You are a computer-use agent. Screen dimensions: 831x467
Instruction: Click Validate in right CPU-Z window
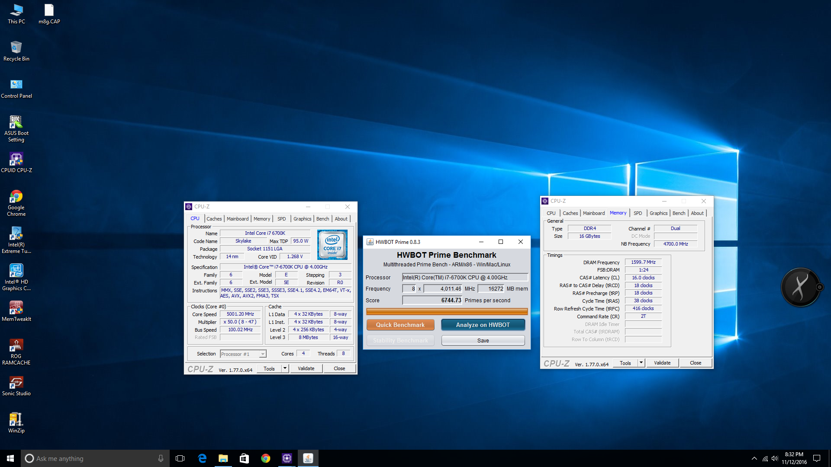point(662,363)
